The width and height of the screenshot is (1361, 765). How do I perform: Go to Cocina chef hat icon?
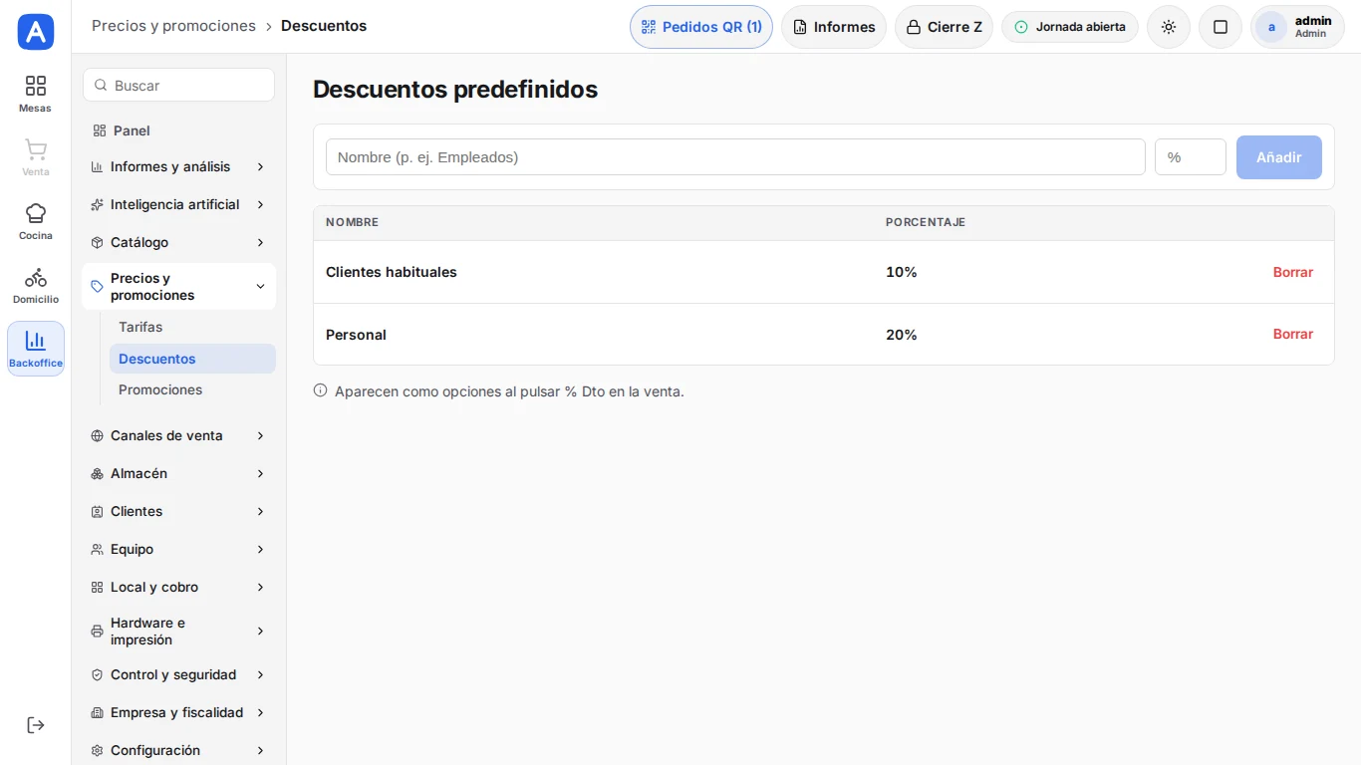point(36,221)
